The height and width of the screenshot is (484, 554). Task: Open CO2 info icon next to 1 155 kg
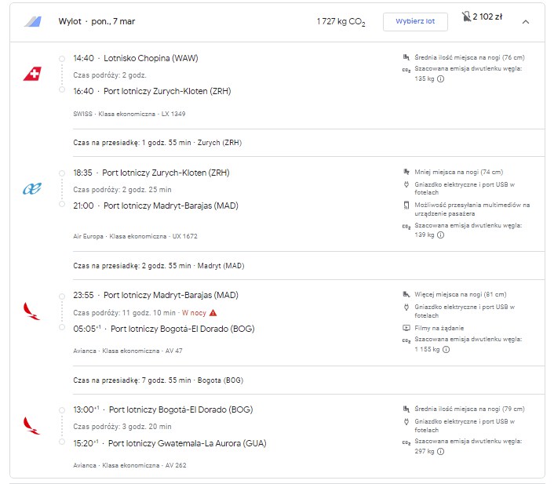point(446,349)
